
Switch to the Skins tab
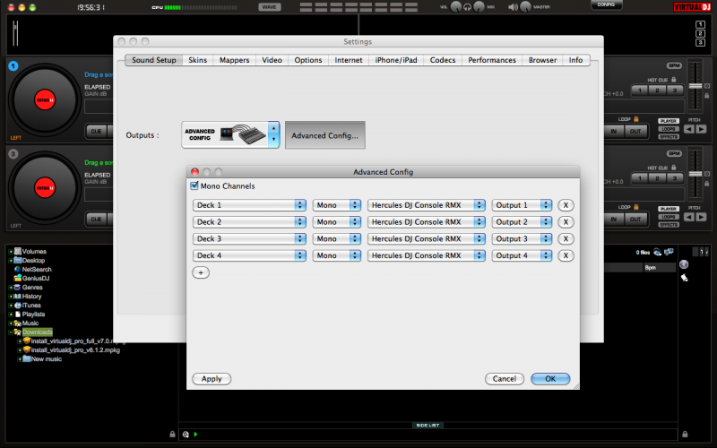click(197, 60)
